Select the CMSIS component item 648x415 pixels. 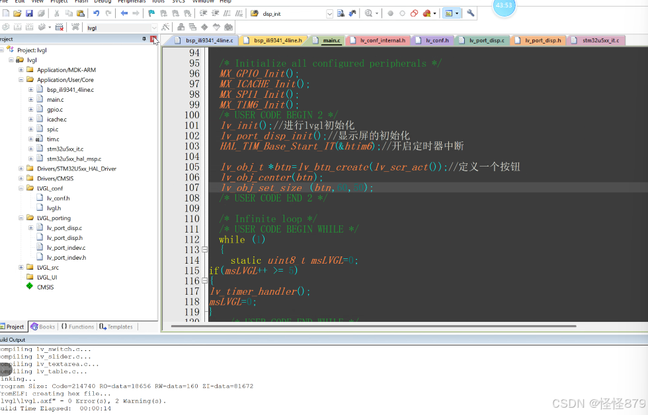[x=45, y=287]
